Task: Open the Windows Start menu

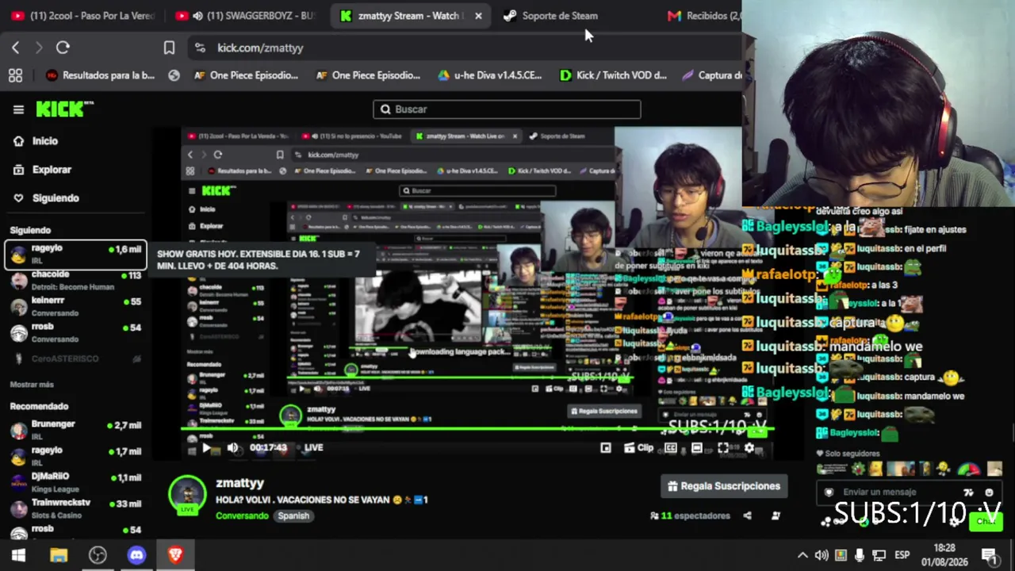Action: click(x=18, y=555)
